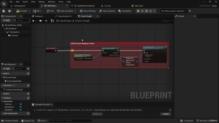Save the current blueprint asset
The height and width of the screenshot is (123, 219).
[x=4, y=11]
